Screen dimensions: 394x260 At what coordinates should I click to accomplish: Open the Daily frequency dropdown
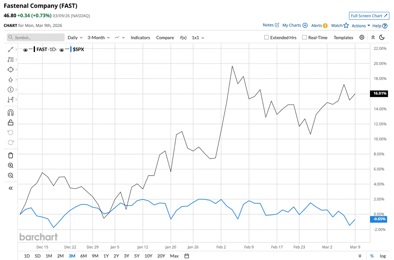pyautogui.click(x=75, y=38)
